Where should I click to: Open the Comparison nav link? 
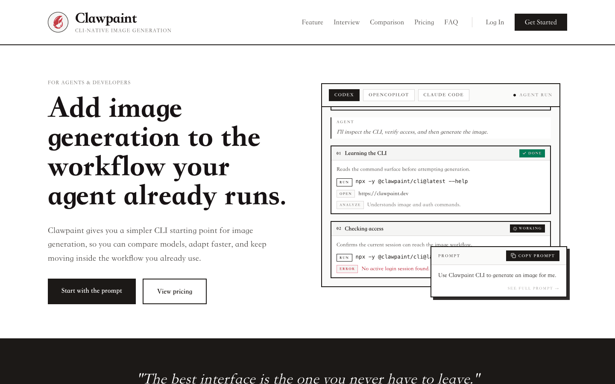(x=387, y=22)
